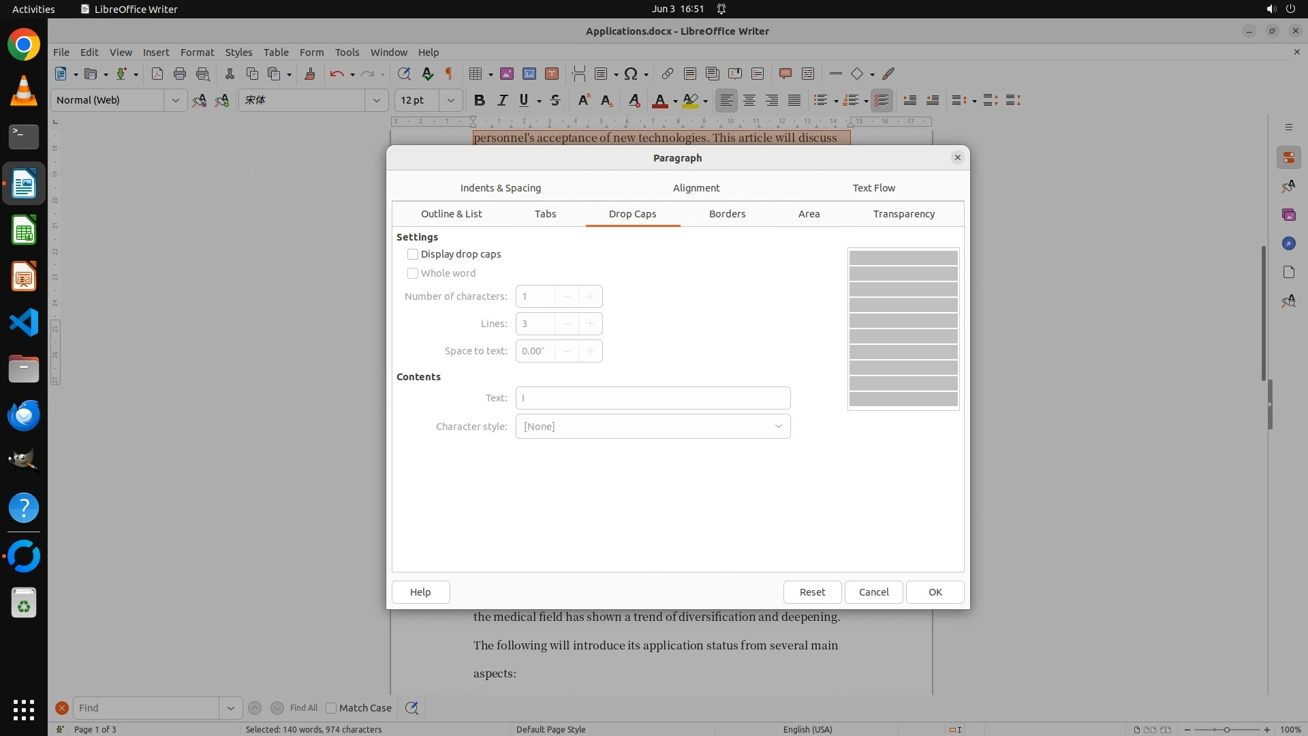Open the font size dropdown
This screenshot has height=736, width=1308.
click(450, 100)
